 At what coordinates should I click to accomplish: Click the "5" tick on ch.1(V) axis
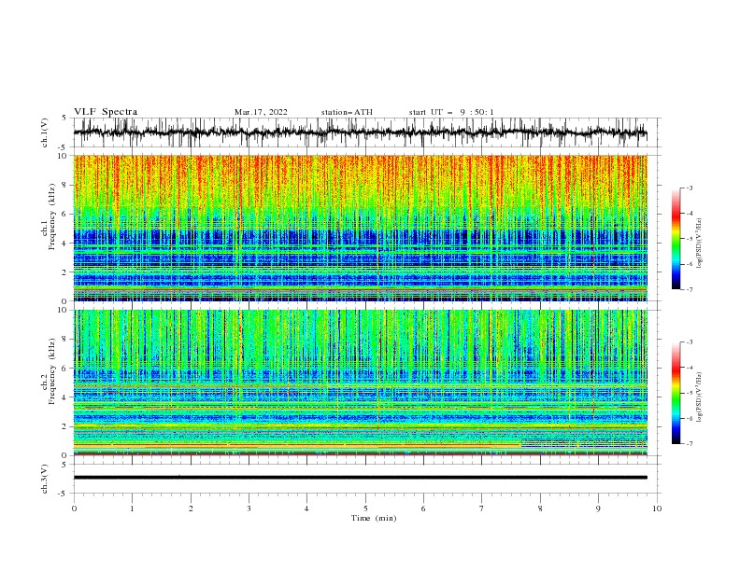(65, 118)
